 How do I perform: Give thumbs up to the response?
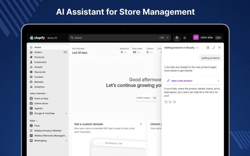[170, 102]
